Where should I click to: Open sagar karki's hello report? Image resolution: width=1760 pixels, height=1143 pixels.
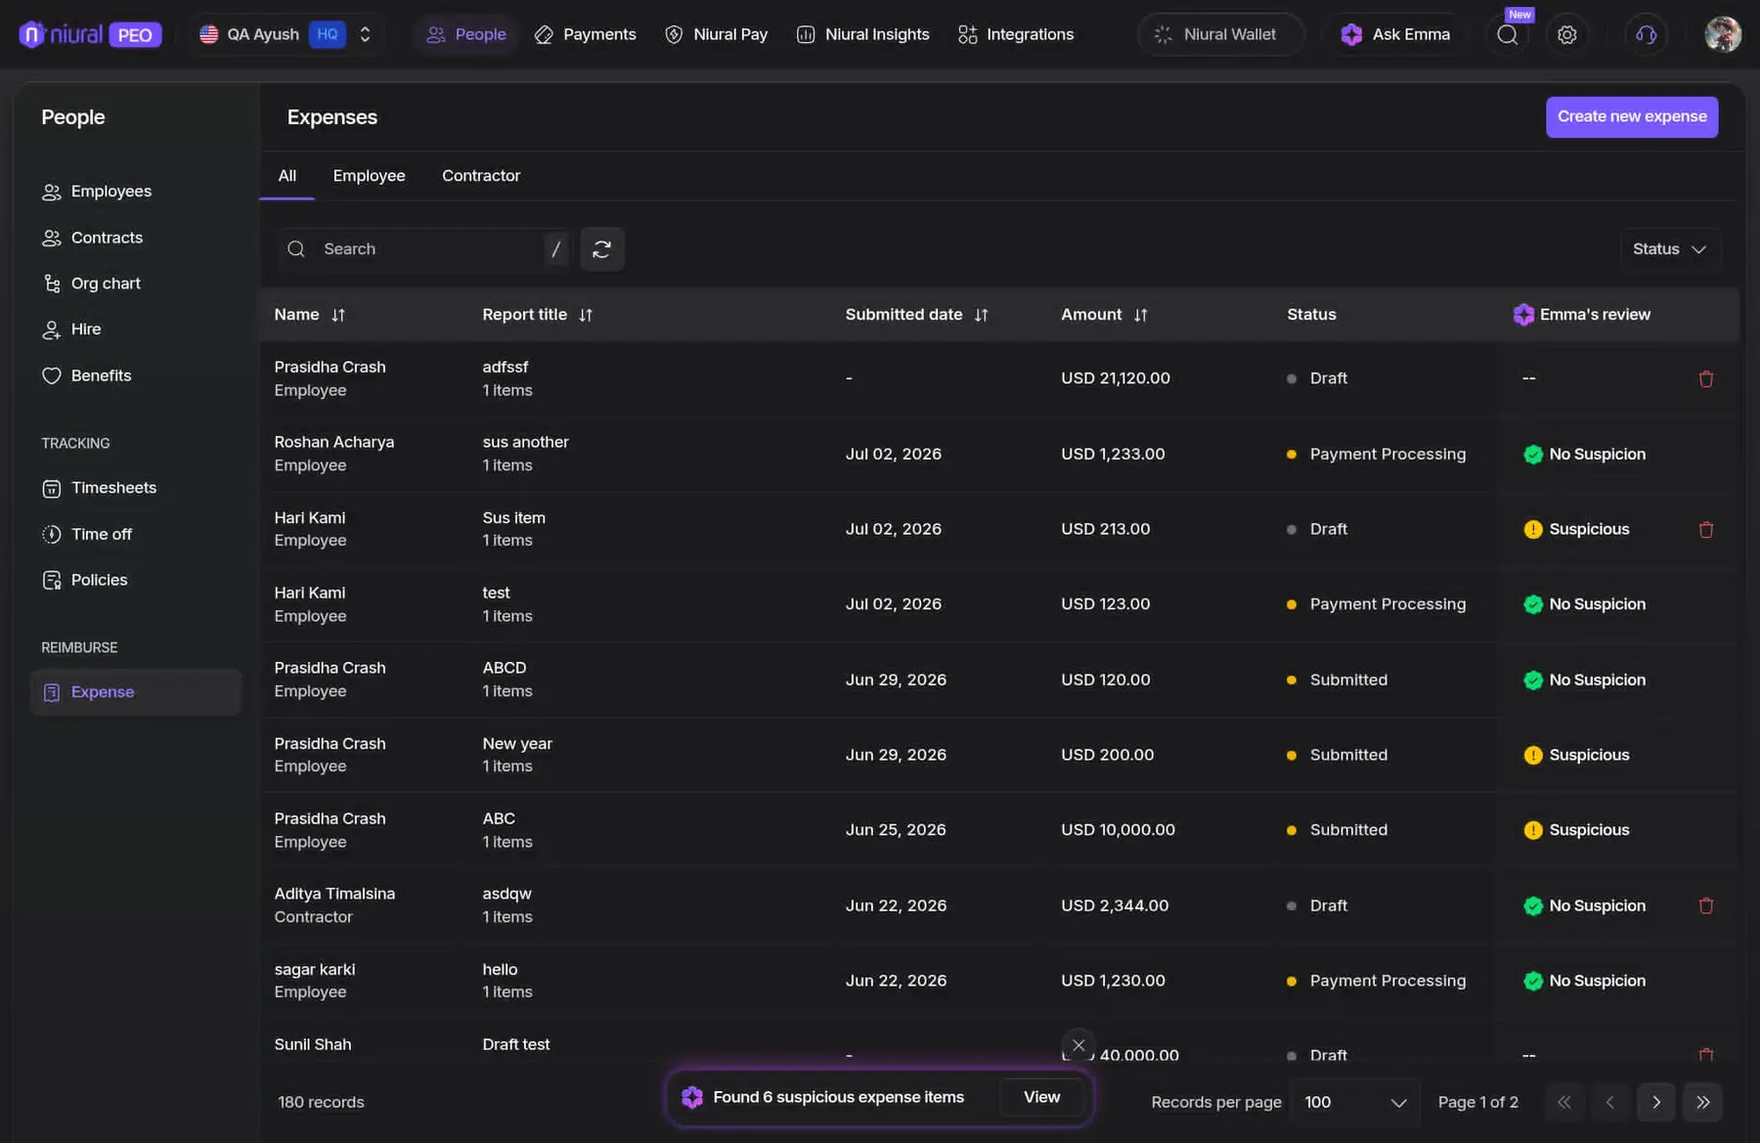pyautogui.click(x=500, y=970)
